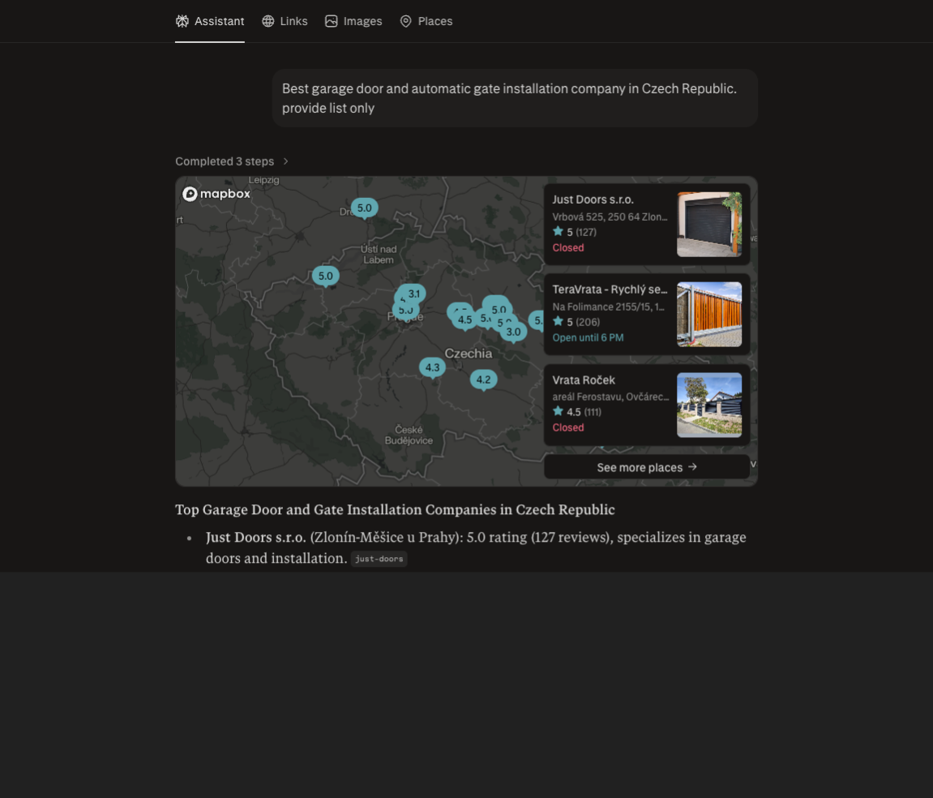
Task: Select the 4.3 rating map marker
Action: (432, 367)
